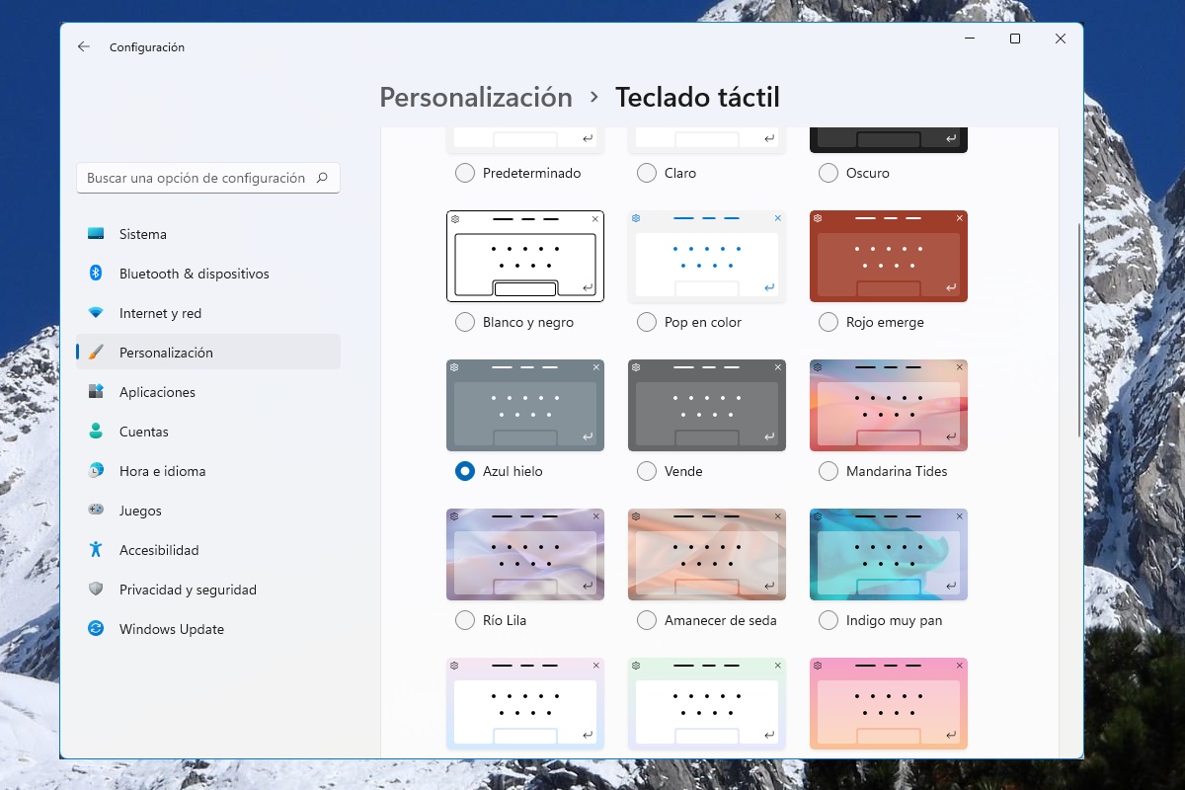Choose the Pop en color theme
1185x790 pixels.
647,321
